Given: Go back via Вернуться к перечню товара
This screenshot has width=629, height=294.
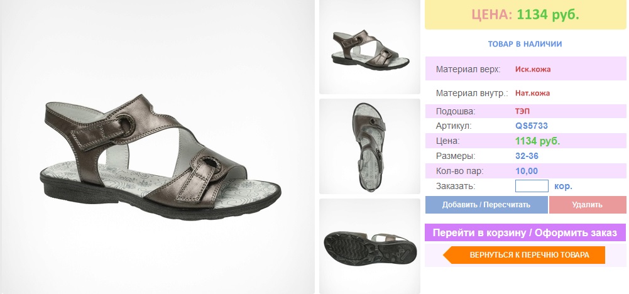Looking at the screenshot, I should [x=524, y=255].
